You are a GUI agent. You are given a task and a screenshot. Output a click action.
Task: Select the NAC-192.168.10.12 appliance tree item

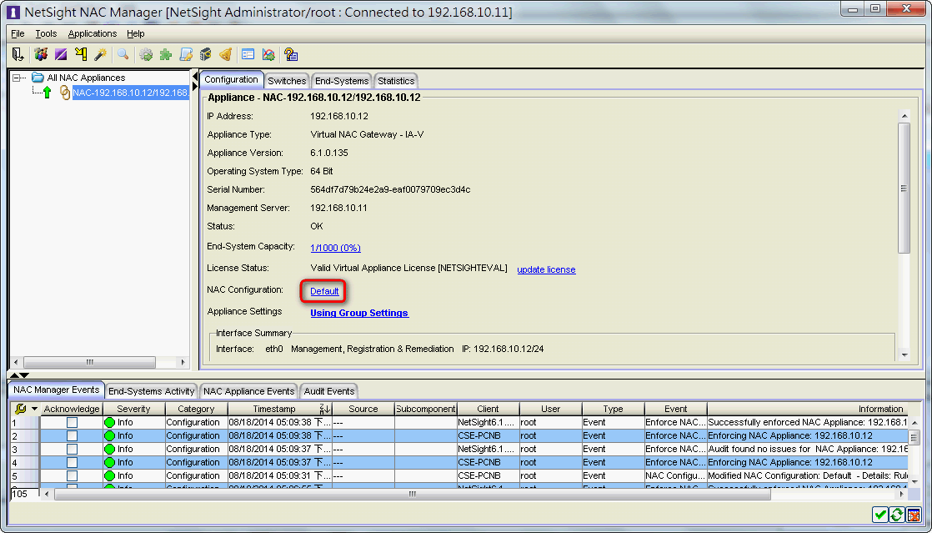131,93
